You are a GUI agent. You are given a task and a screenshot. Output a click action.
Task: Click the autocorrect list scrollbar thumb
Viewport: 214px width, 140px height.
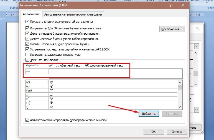pyautogui.click(x=180, y=87)
